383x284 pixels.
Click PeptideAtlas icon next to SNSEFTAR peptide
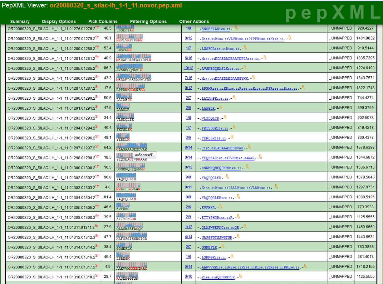(x=237, y=28)
